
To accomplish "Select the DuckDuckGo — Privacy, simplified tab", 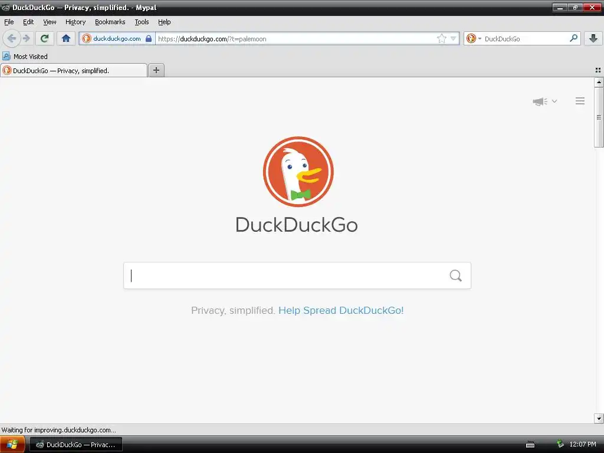I will point(74,71).
